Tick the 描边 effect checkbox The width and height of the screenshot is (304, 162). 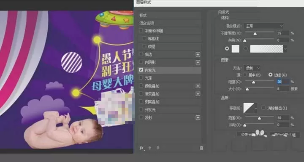[x=141, y=54]
